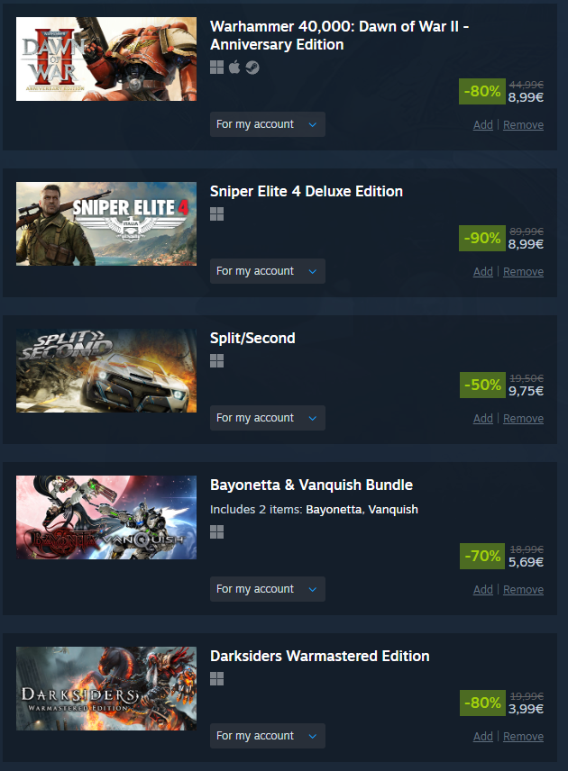Image resolution: width=568 pixels, height=771 pixels.
Task: Remove Sniper Elite 4 Deluxe Edition from cart
Action: [x=523, y=271]
